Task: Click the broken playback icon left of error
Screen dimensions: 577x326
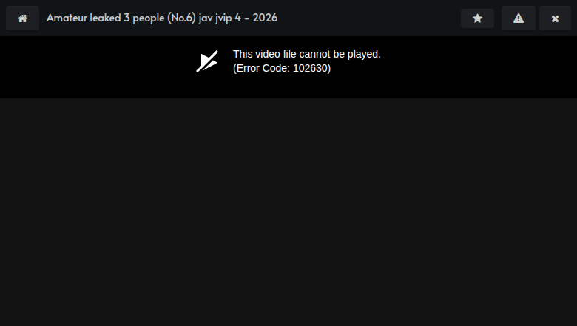Action: pos(207,61)
